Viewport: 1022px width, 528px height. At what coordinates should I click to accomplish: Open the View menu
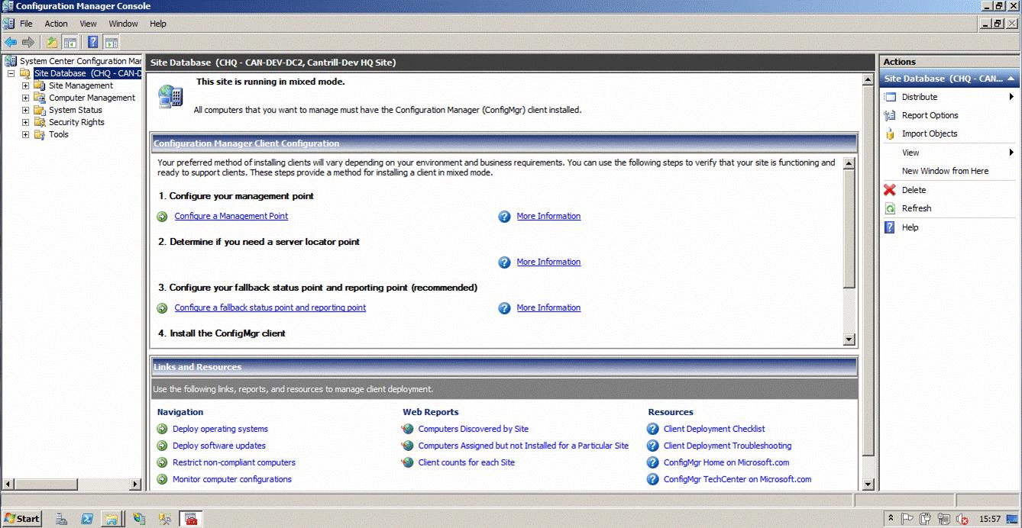click(x=88, y=23)
